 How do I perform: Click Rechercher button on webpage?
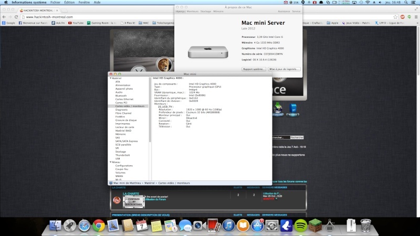[x=297, y=137]
